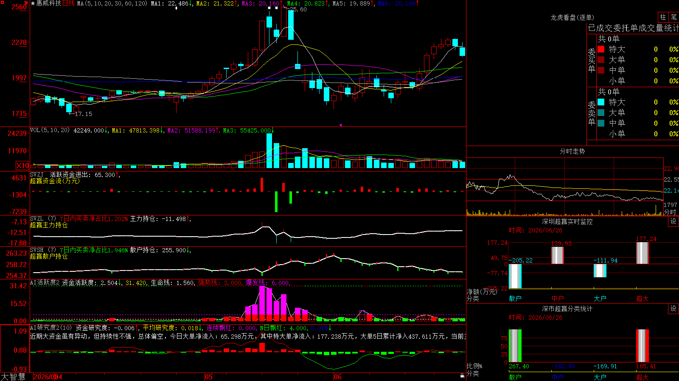This screenshot has width=679, height=381.
Task: Click the dark red 大单 buy-order swatch
Action: click(x=601, y=60)
